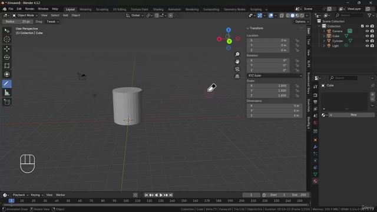Select the Select Box tool
This screenshot has width=377, height=212.
coord(6,31)
